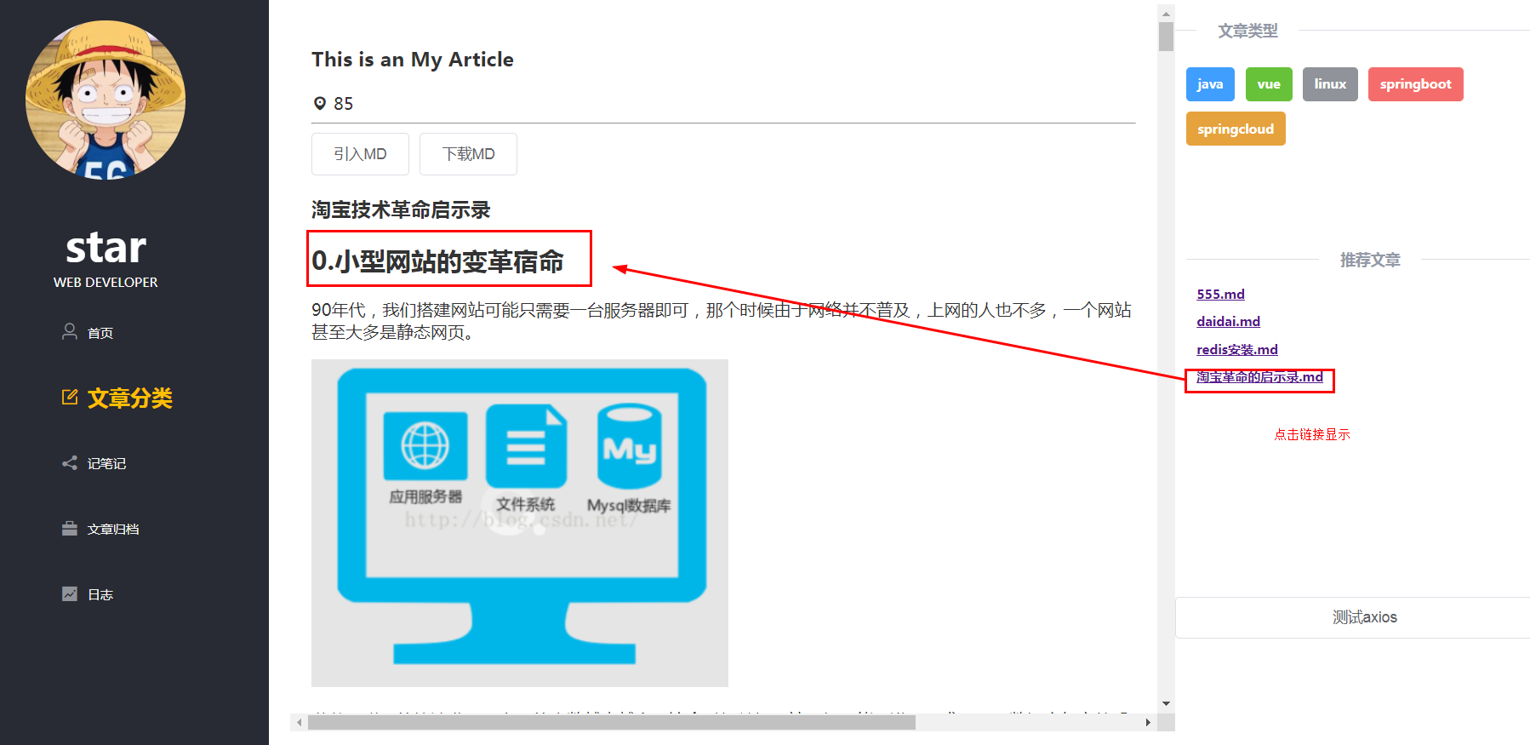Click the 文章类型 section heading

pos(1247,31)
